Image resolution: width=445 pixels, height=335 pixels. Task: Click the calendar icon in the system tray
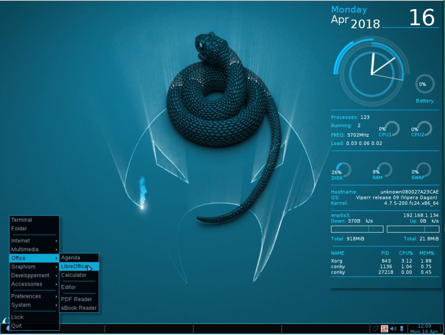point(384,328)
